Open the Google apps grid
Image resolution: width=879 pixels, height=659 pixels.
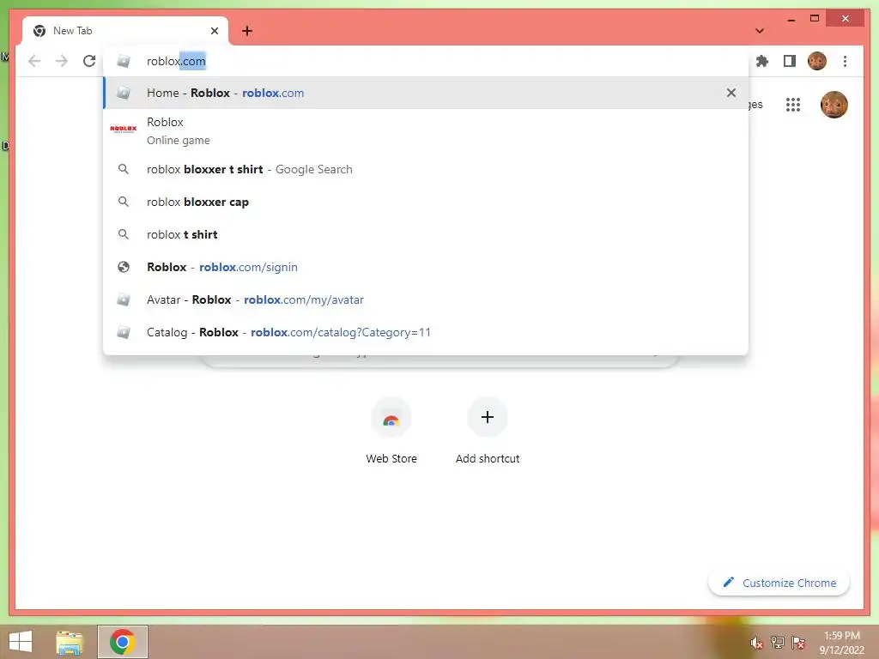pos(792,105)
